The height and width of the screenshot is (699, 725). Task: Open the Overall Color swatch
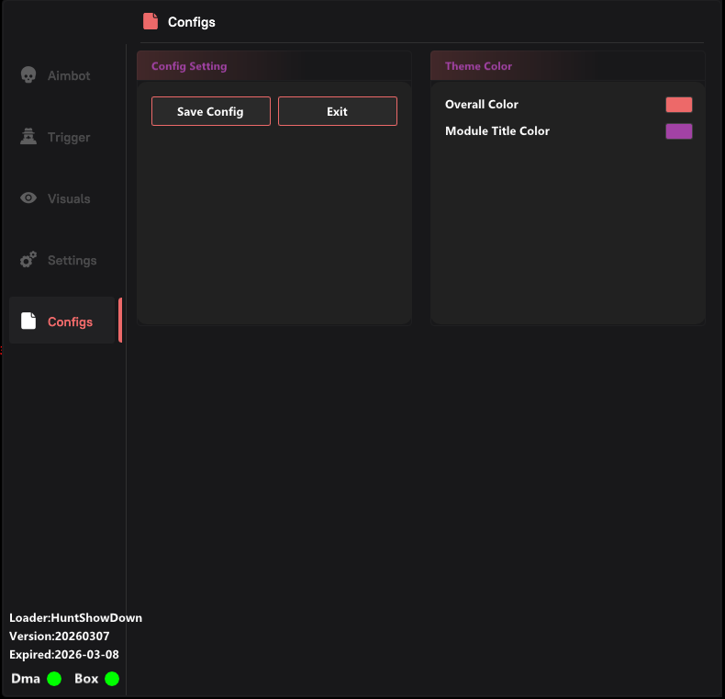[678, 105]
